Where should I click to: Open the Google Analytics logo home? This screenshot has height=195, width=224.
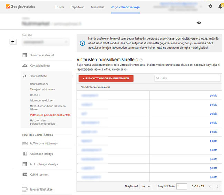click(x=20, y=7)
